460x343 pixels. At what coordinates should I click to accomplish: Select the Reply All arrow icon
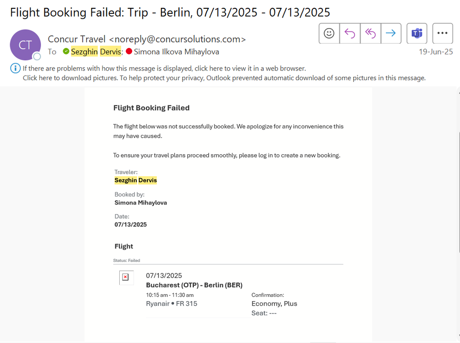(371, 33)
